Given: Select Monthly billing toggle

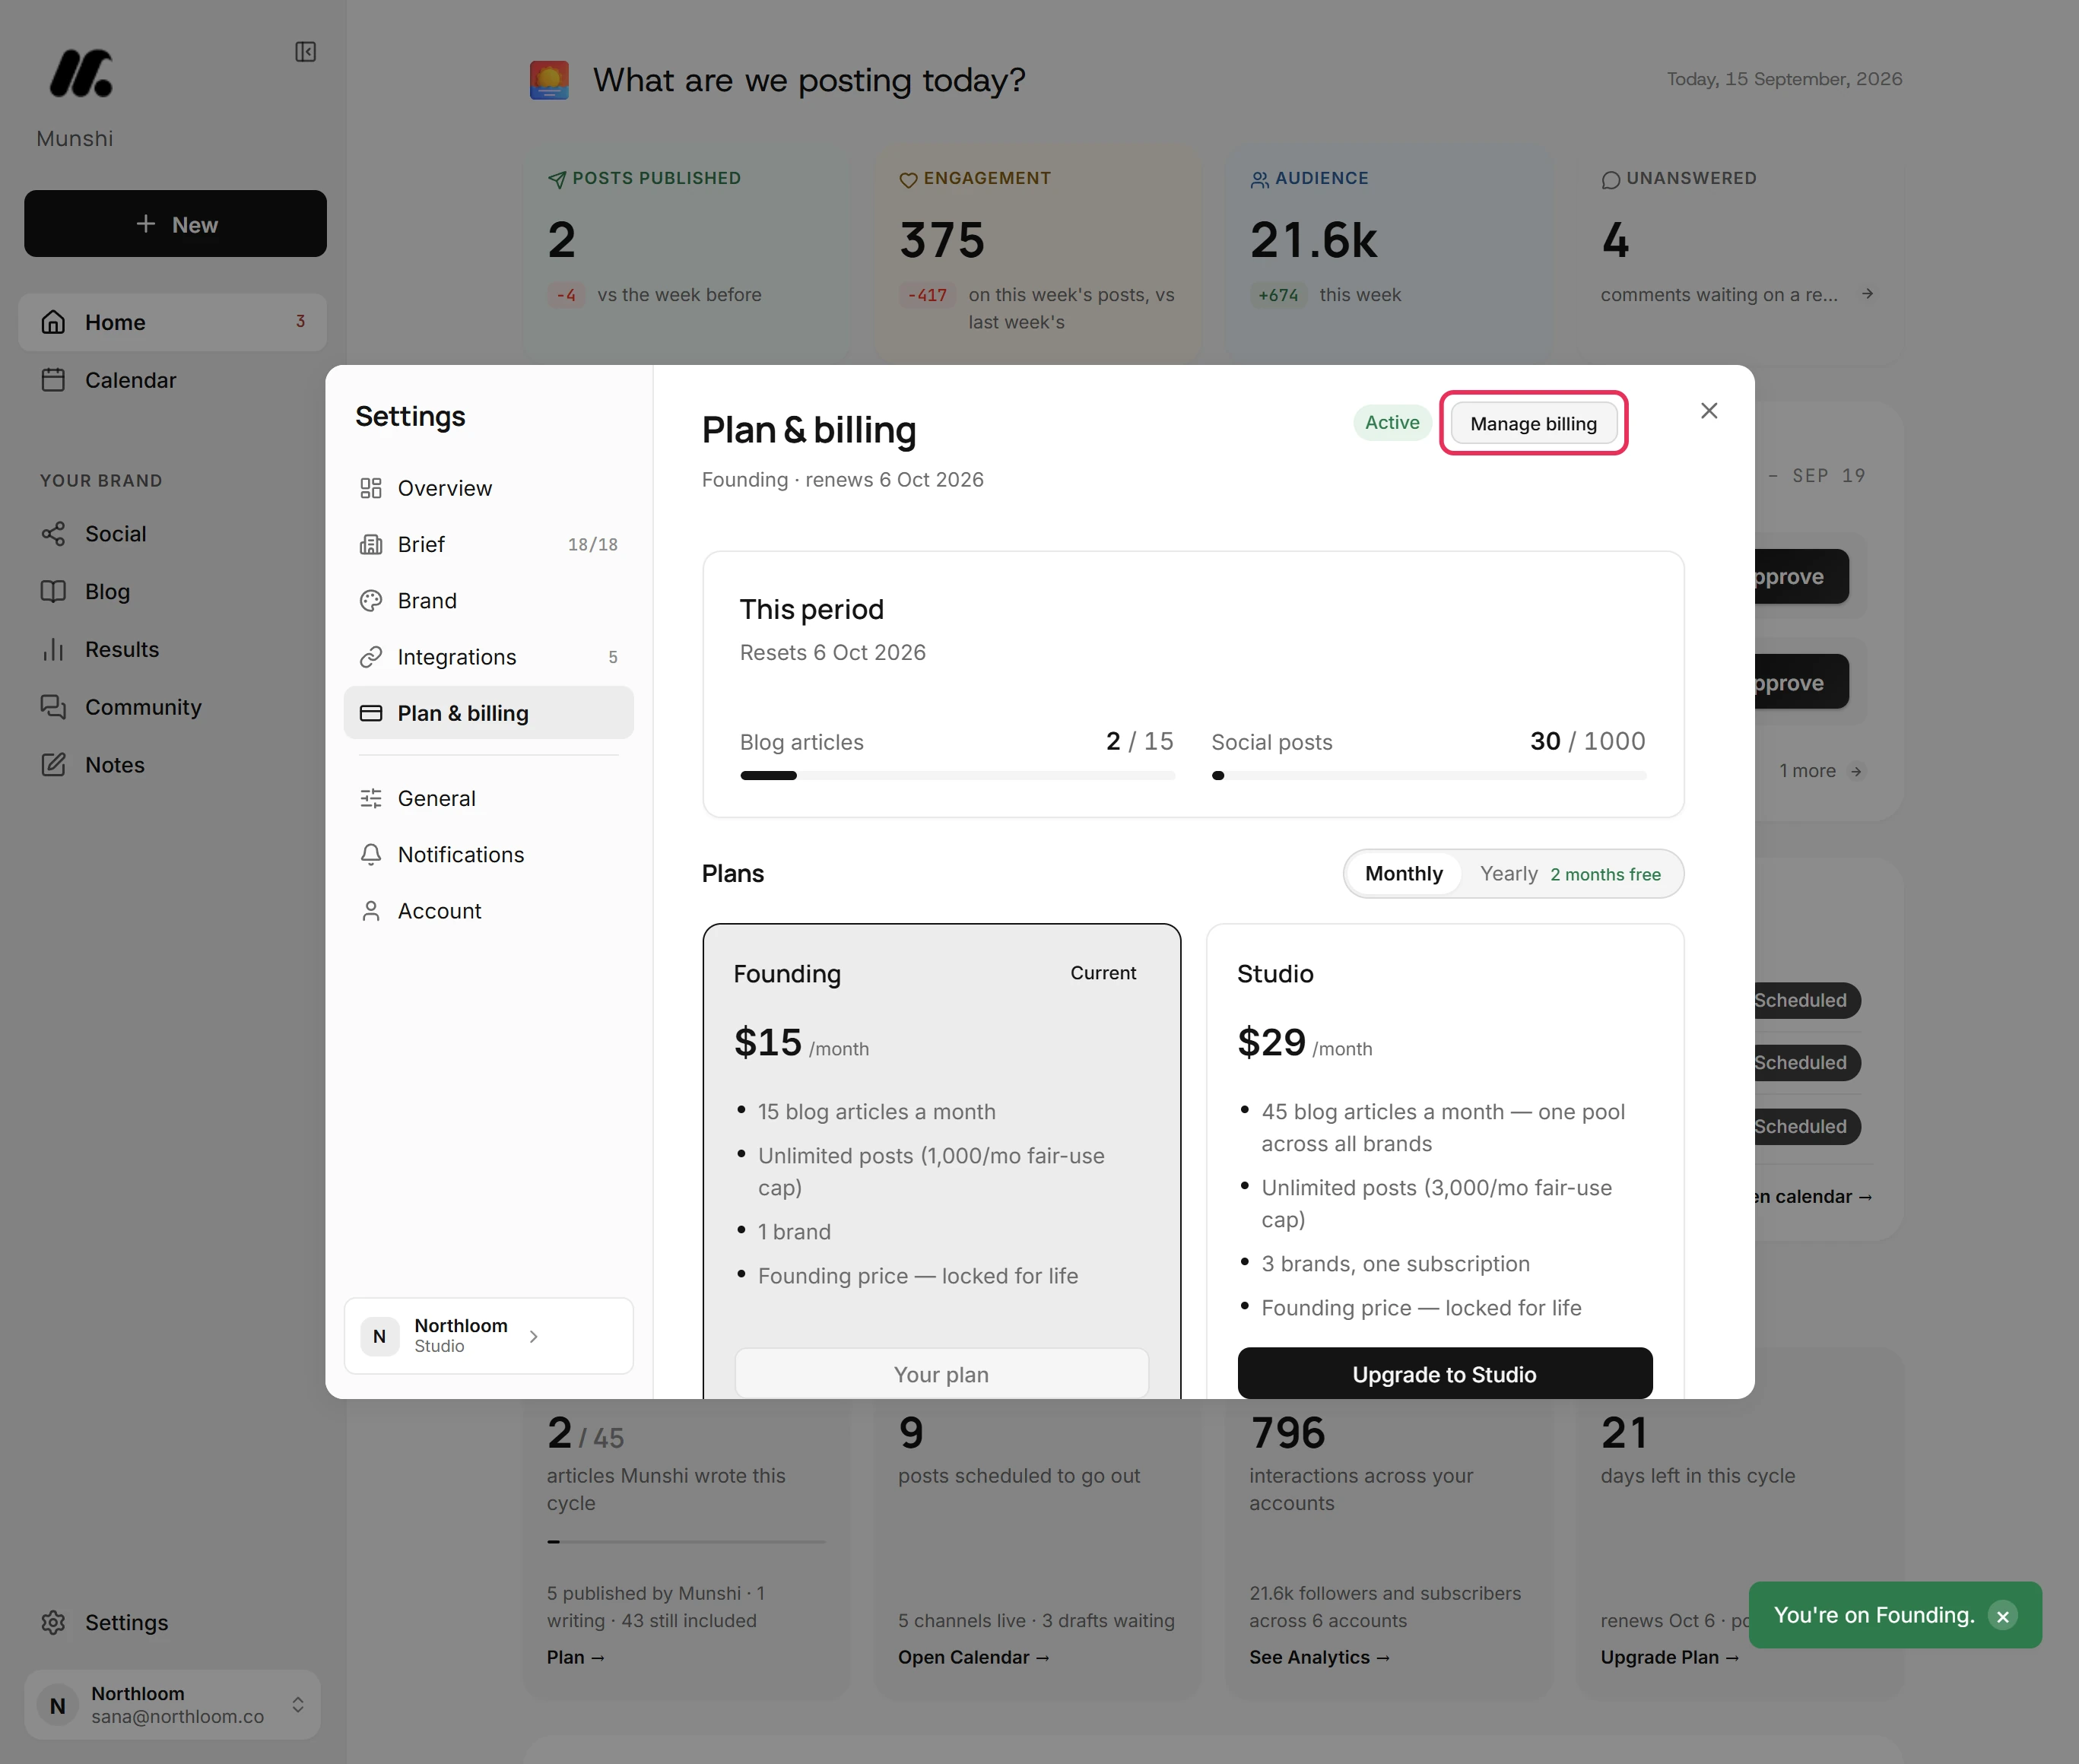Looking at the screenshot, I should tap(1403, 874).
